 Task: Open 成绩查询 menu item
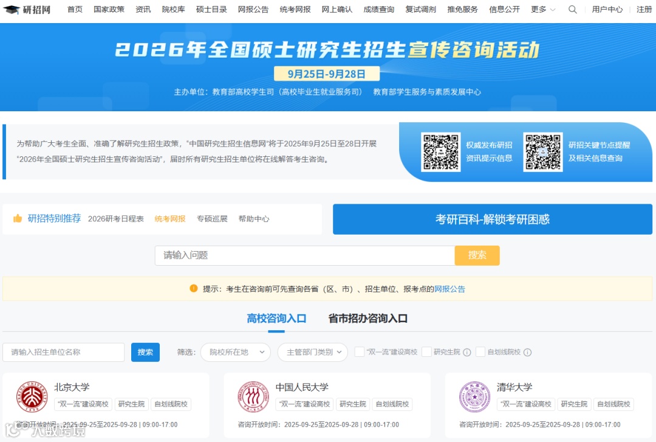click(378, 9)
